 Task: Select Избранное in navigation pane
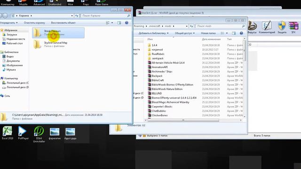(10, 30)
